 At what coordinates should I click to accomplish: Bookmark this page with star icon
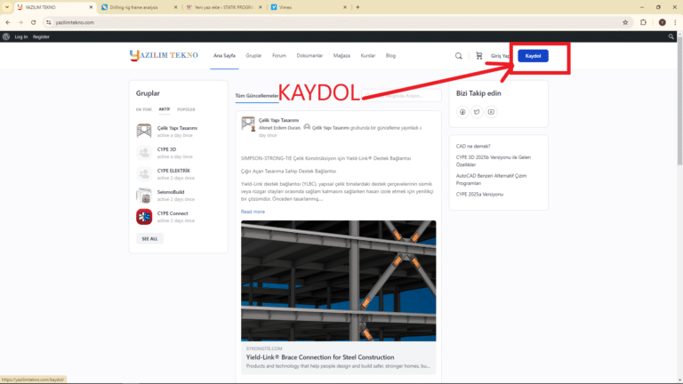click(x=625, y=22)
